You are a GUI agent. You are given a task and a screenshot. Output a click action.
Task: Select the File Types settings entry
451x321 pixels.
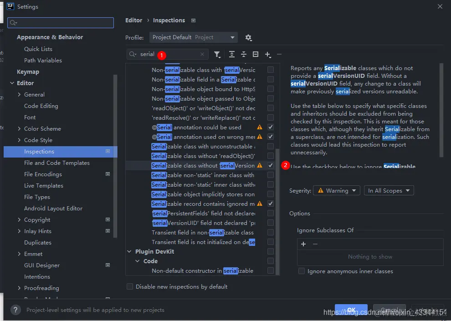37,197
